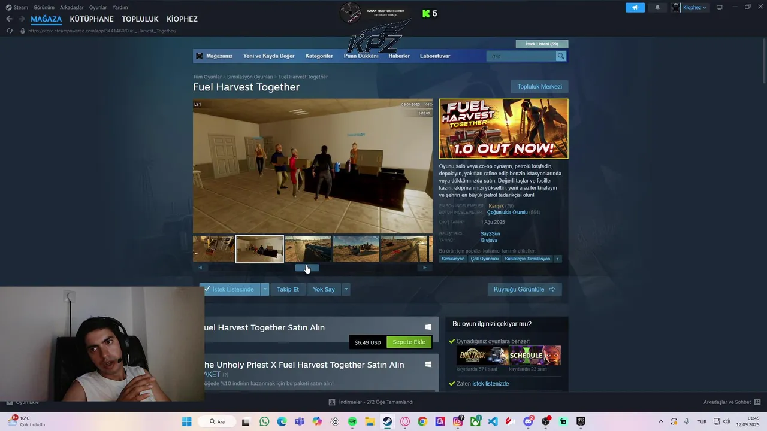Open Euro Truck Simulator similar game thumbnail
Viewport: 767px width, 431px height.
click(482, 356)
